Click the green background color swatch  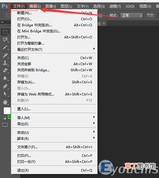tap(10, 117)
